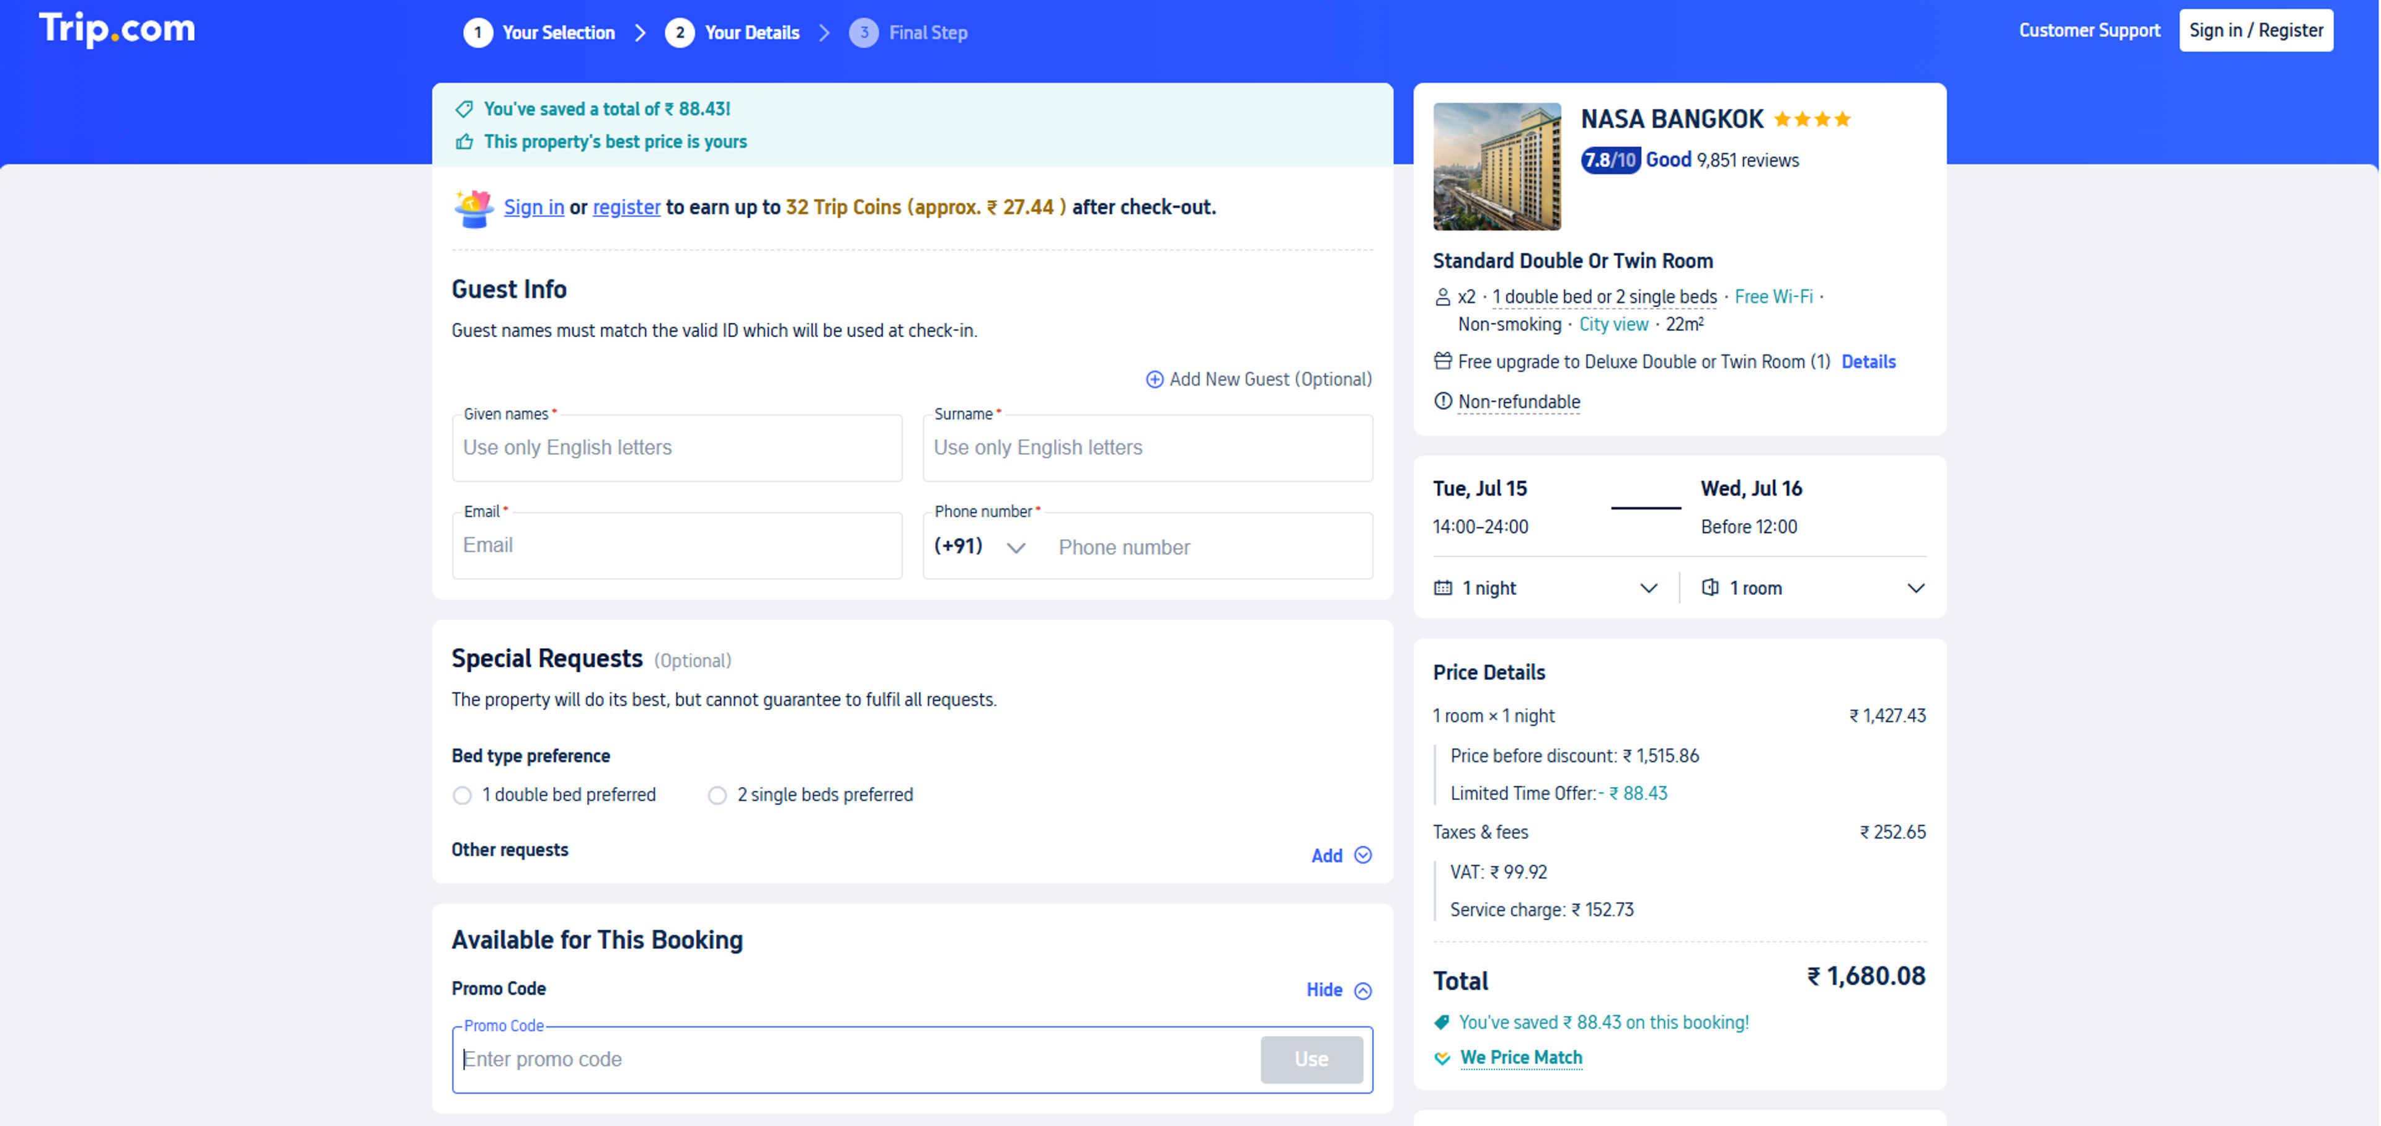Click the Wed, Jul 16 check-out date

coord(1750,489)
